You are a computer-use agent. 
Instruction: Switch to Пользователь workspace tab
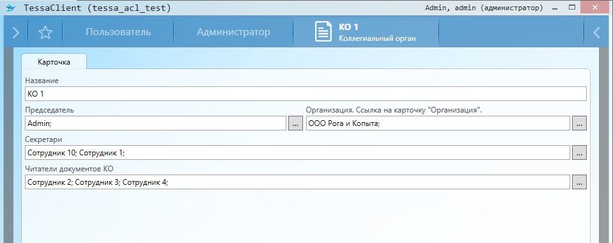(118, 32)
